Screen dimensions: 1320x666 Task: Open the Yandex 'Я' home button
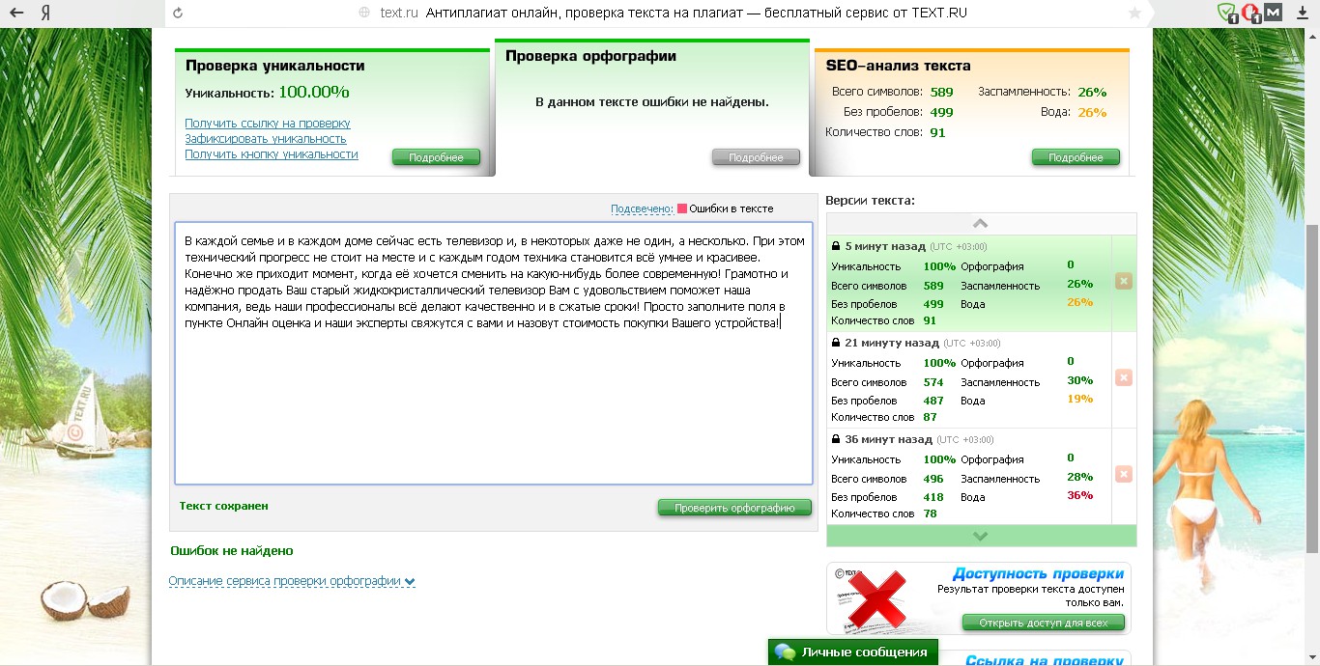[46, 14]
